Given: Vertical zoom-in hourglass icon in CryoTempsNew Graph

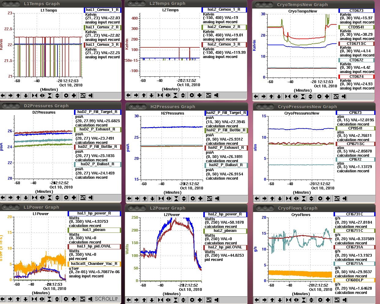Looking at the screenshot, I should pos(303,97).
